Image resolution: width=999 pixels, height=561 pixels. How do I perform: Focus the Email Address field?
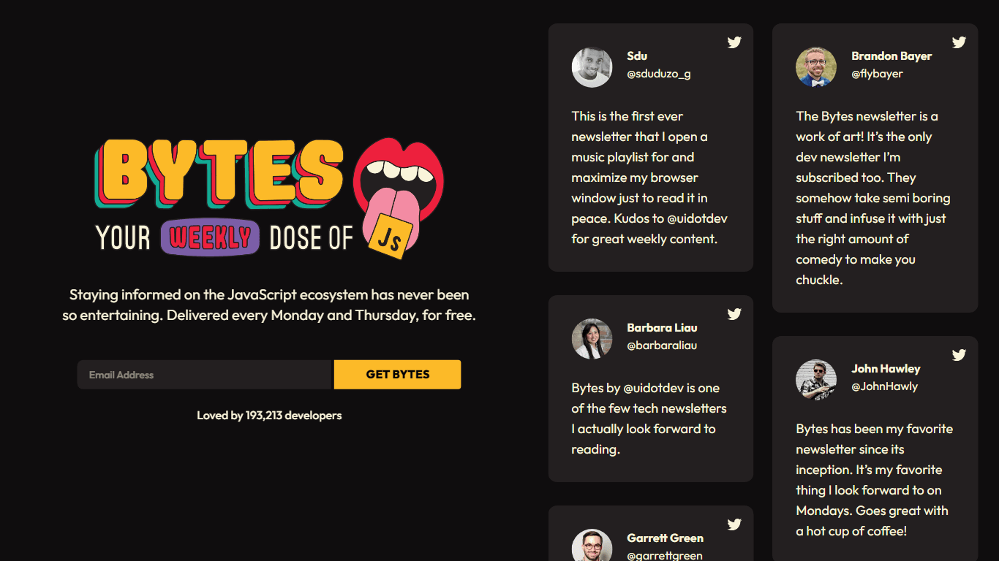coord(204,375)
